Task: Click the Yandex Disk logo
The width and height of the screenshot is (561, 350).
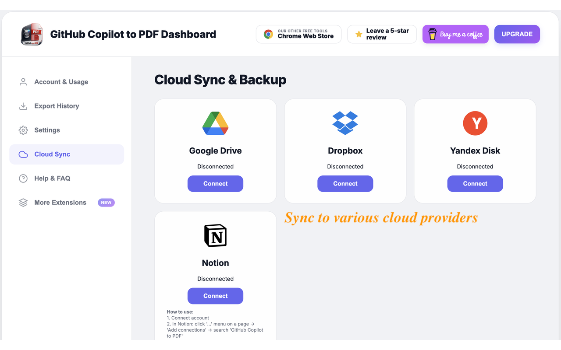Action: 475,123
